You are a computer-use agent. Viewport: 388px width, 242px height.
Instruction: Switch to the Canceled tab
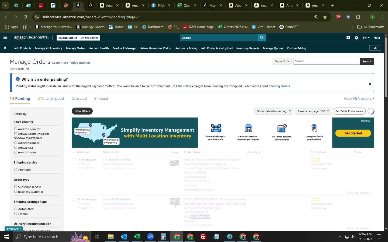click(79, 98)
